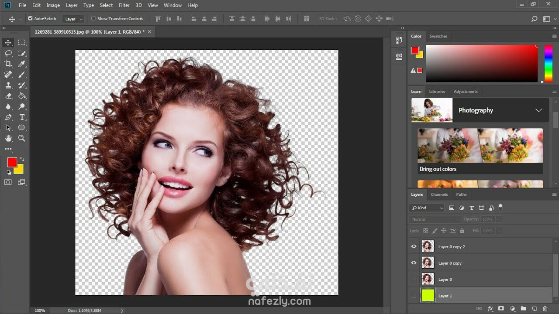Screen dimensions: 559x314
Task: Open the Filter menu
Action: pos(124,5)
